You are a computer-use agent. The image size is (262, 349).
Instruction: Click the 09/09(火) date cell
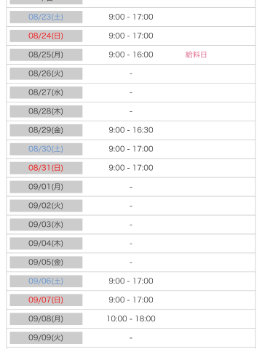click(x=46, y=337)
